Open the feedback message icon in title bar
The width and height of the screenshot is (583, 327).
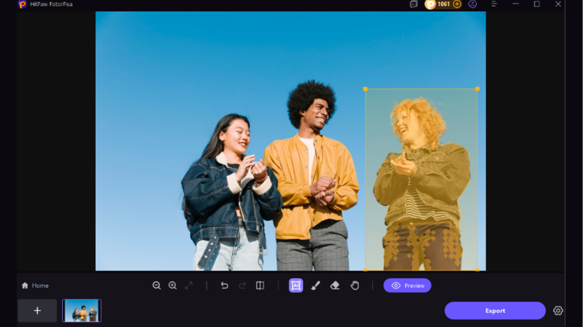coord(414,4)
